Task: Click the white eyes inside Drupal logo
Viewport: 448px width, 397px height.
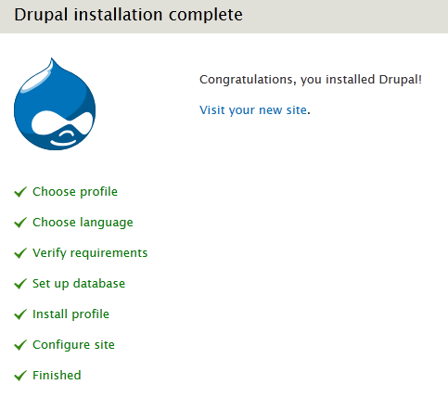Action: (x=62, y=123)
